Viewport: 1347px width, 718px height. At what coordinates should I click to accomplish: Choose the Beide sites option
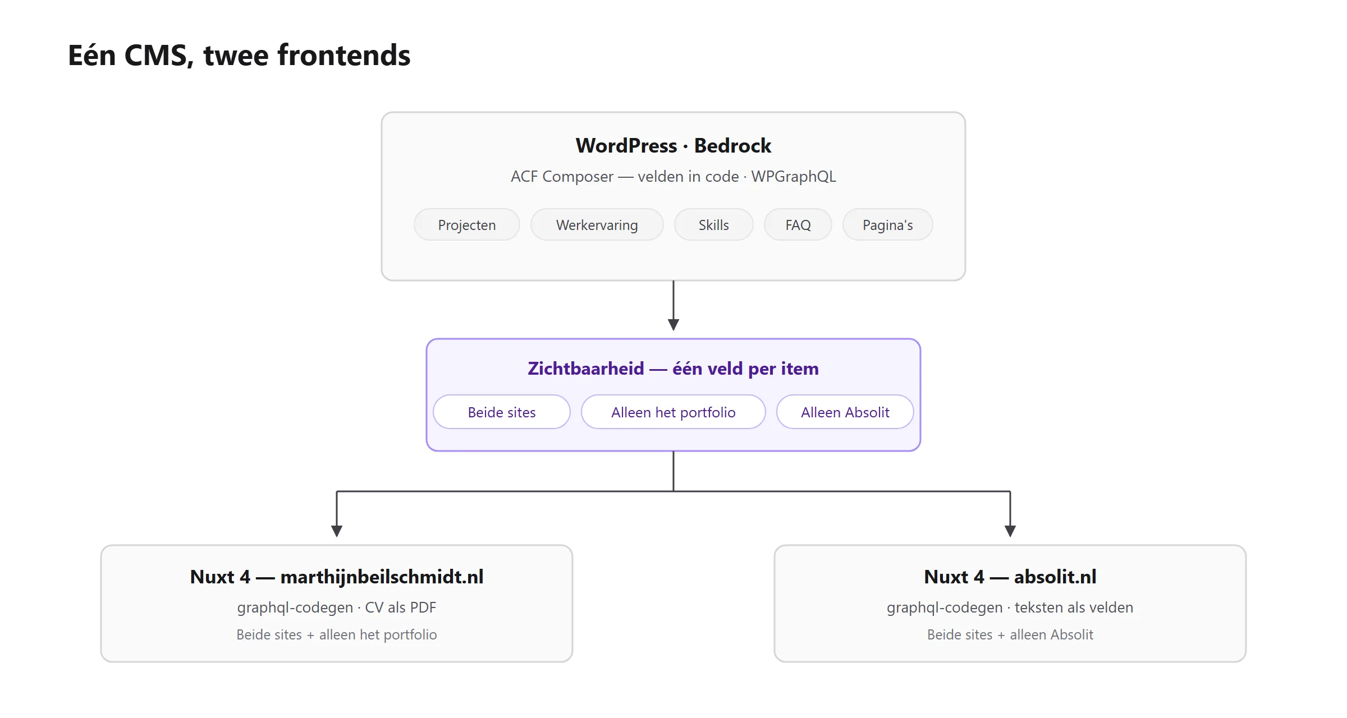(502, 412)
